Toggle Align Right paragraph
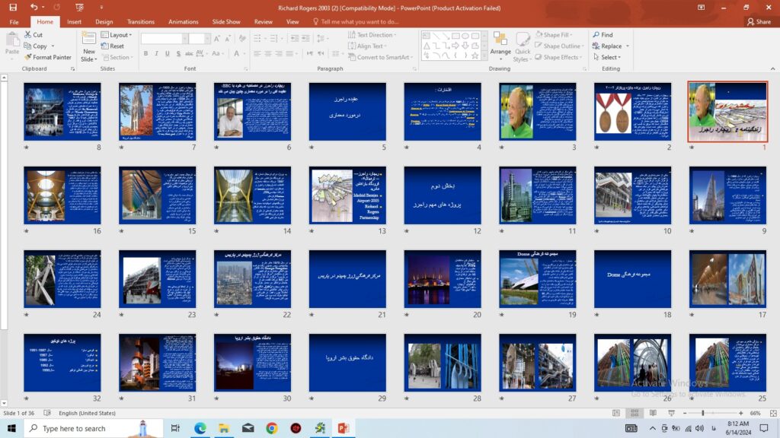This screenshot has width=780, height=438. 279,54
